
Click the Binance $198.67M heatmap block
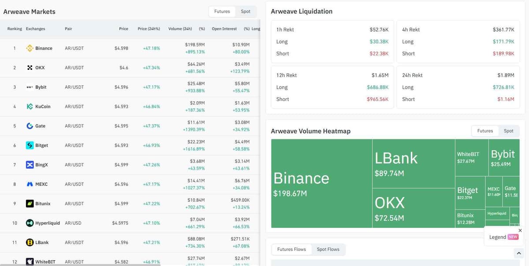321,183
